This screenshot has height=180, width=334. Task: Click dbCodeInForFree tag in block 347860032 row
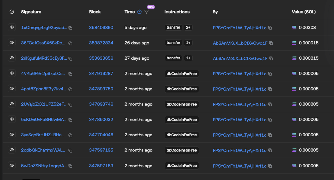[x=182, y=120]
